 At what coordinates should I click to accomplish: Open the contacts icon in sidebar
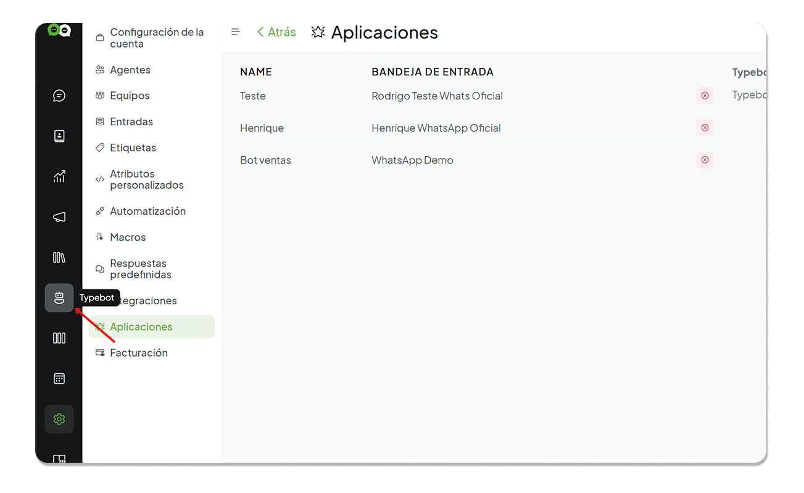tap(59, 136)
